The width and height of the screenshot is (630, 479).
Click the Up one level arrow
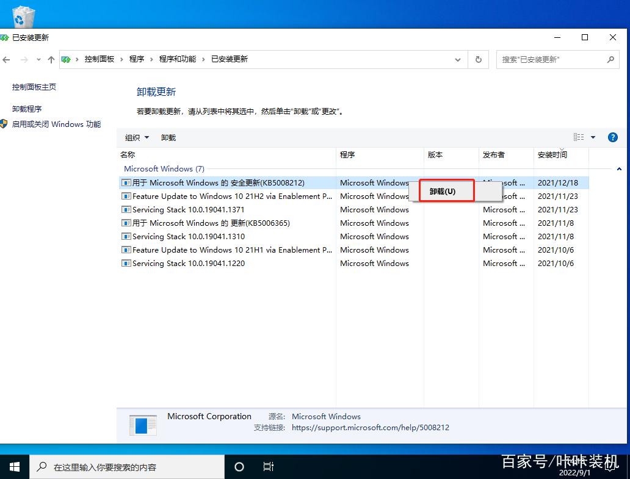click(x=50, y=59)
